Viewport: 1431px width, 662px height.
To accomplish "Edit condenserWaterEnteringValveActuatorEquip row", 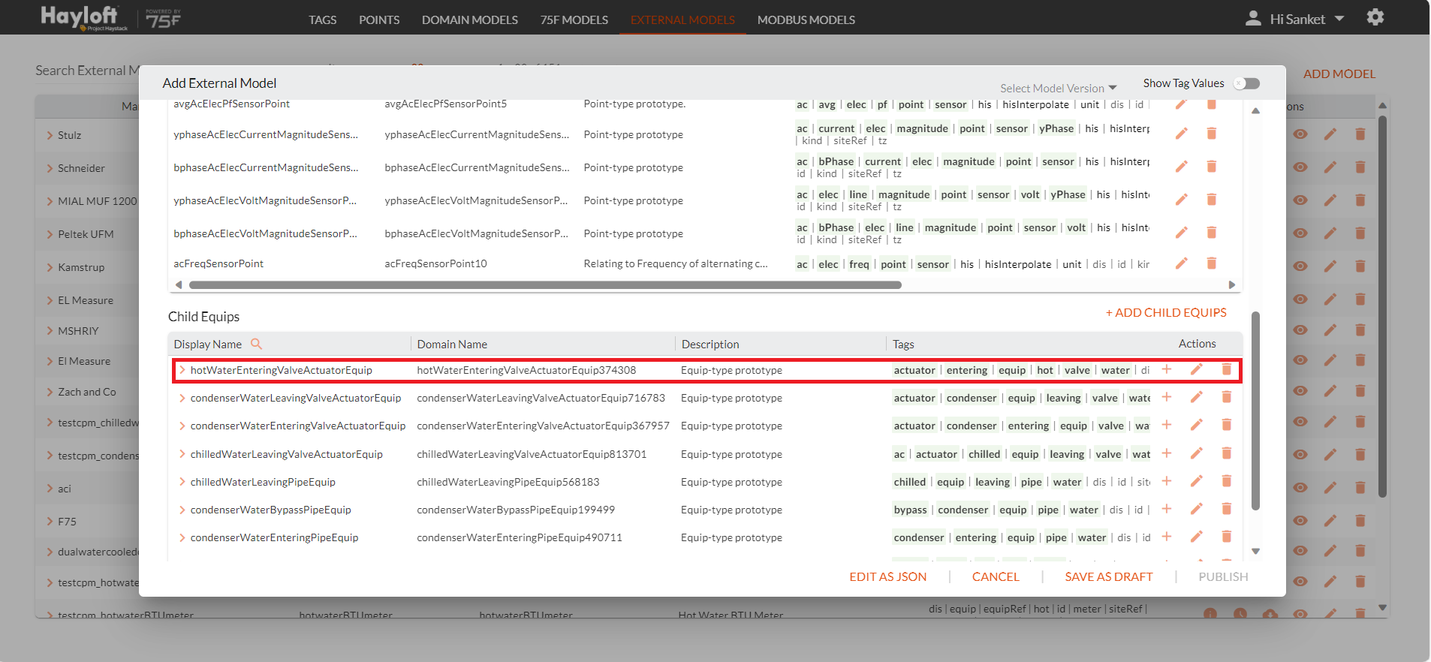I will pyautogui.click(x=1197, y=425).
